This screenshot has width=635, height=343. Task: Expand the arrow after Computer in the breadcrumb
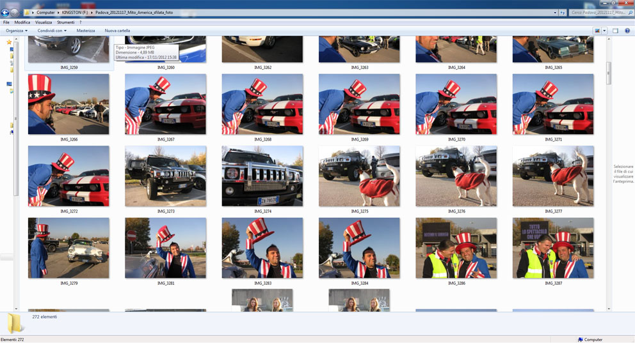pos(58,13)
